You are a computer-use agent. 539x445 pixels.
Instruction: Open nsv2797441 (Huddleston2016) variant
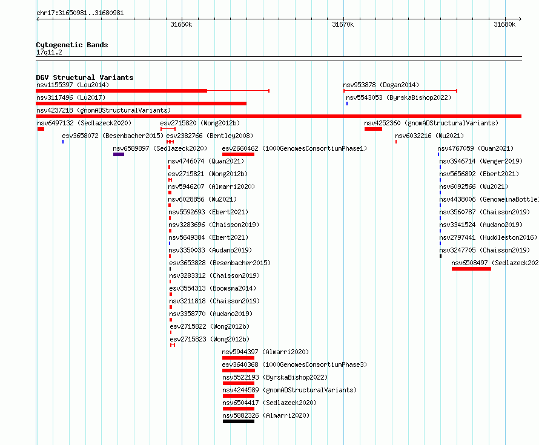[x=489, y=237]
